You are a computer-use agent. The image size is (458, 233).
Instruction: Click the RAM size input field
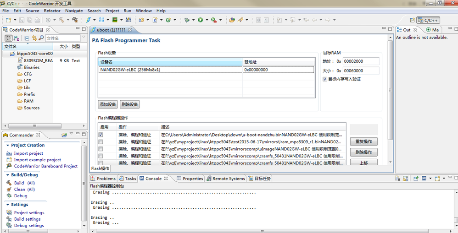pos(361,71)
